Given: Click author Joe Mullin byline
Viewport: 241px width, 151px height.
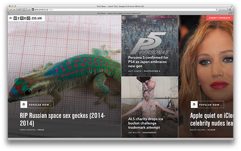Looking at the screenshot, I should click(134, 132).
